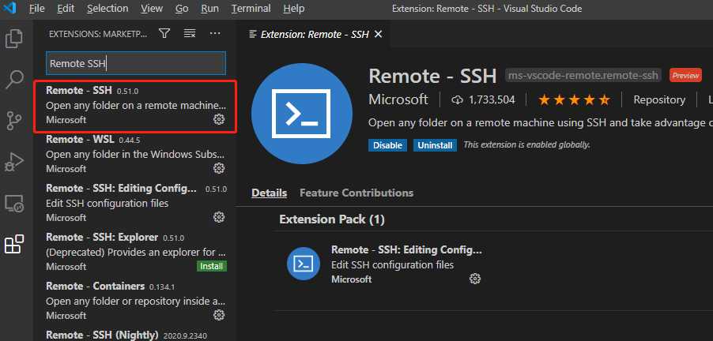Click the Extensions: Marketplace panel title
The width and height of the screenshot is (713, 341).
coord(98,34)
